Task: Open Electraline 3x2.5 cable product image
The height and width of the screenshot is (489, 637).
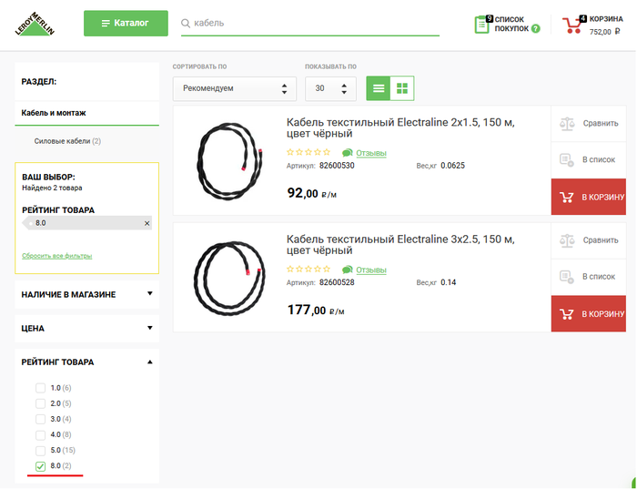Action: 229,278
